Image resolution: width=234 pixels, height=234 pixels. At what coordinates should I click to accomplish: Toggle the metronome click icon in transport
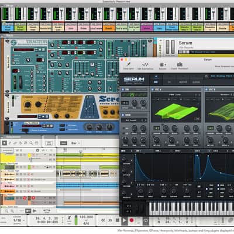(69, 218)
